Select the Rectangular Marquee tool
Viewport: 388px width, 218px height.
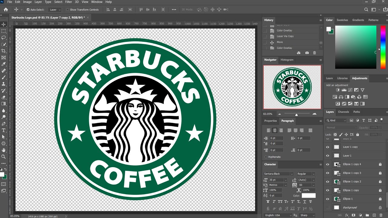(4, 31)
